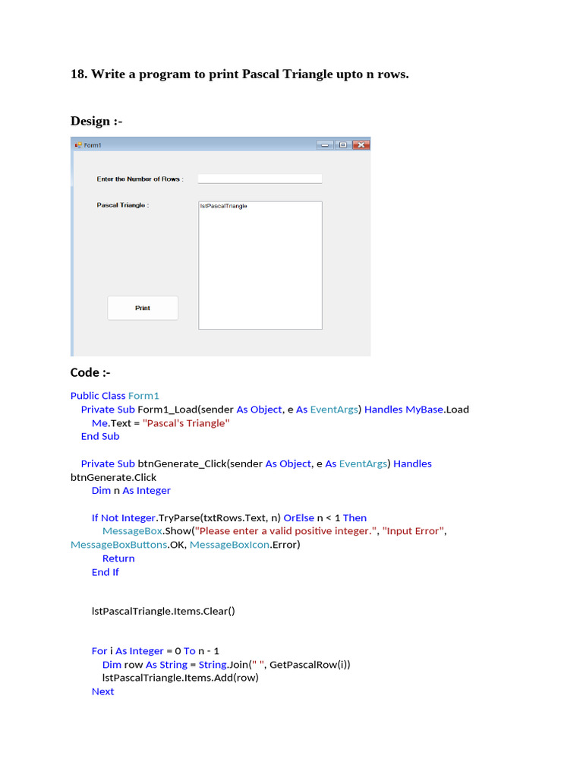
Task: Click the 'For i As Integer = 0 To n - 1' line
Action: click(x=155, y=651)
